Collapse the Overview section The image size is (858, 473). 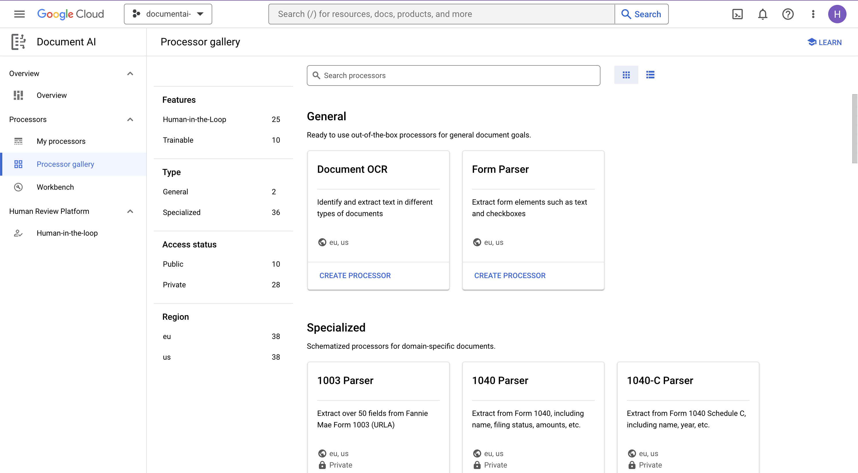[130, 73]
